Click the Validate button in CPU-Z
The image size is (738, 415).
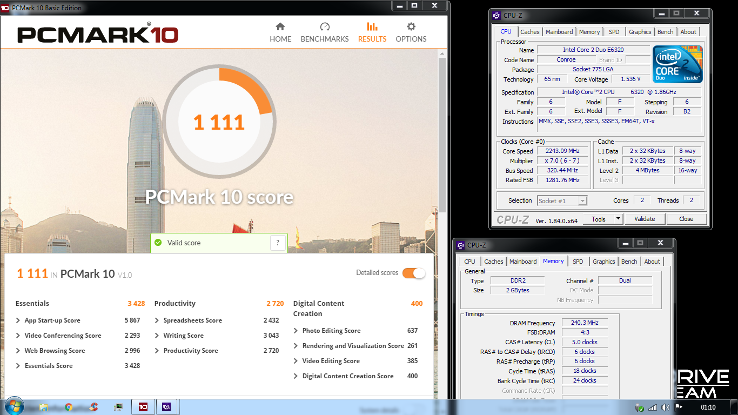coord(645,219)
